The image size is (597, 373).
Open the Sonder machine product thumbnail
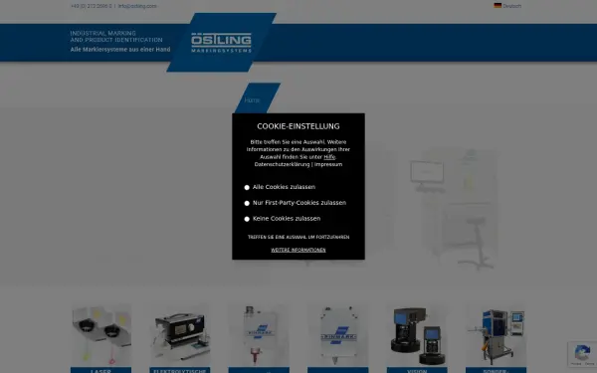497,335
